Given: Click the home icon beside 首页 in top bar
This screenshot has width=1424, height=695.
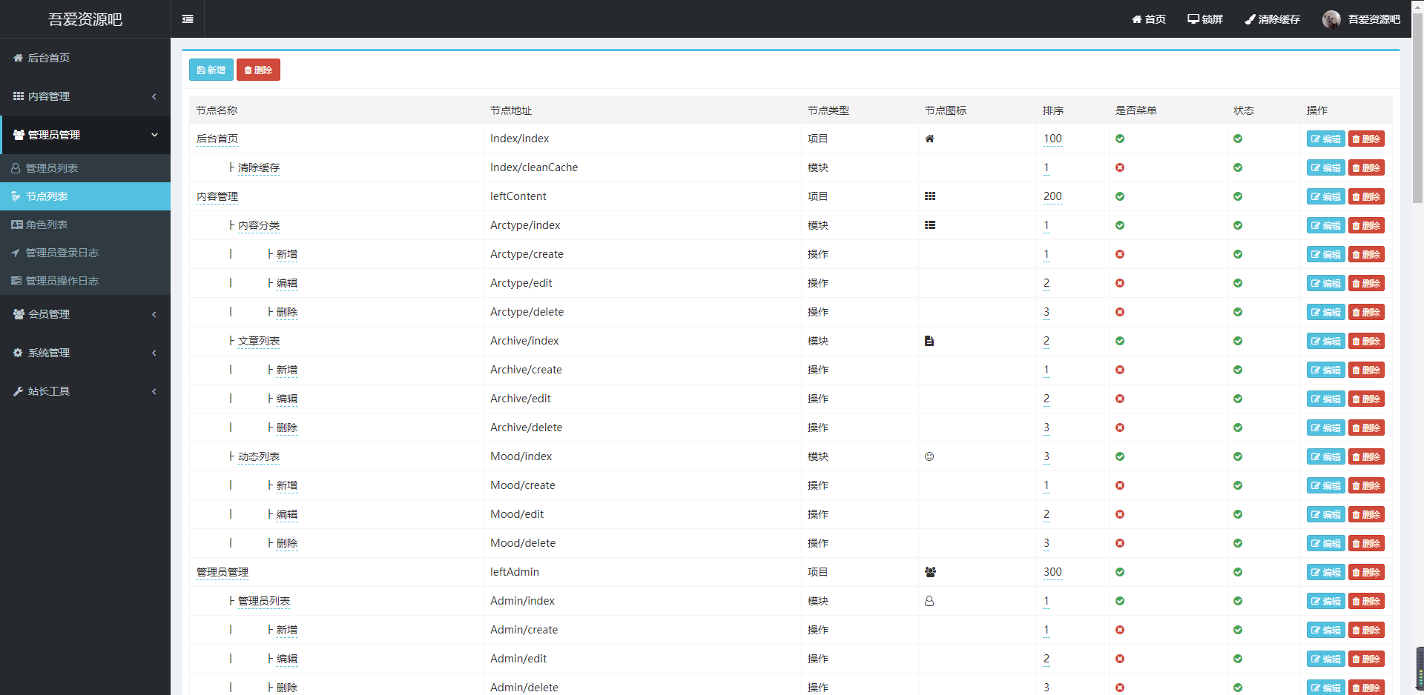Looking at the screenshot, I should pos(1136,19).
